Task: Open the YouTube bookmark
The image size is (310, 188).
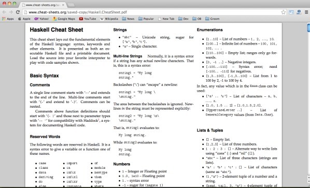Action: click(88, 19)
